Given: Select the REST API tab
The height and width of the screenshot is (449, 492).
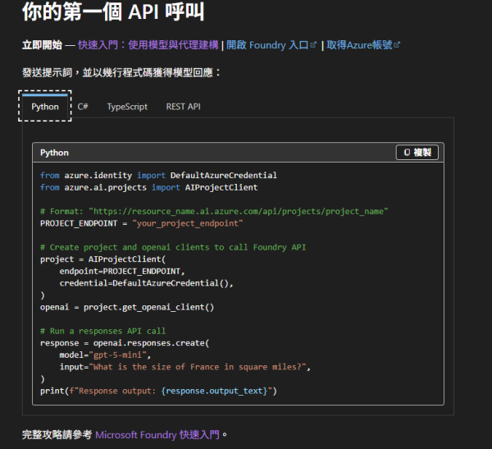Looking at the screenshot, I should click(183, 107).
